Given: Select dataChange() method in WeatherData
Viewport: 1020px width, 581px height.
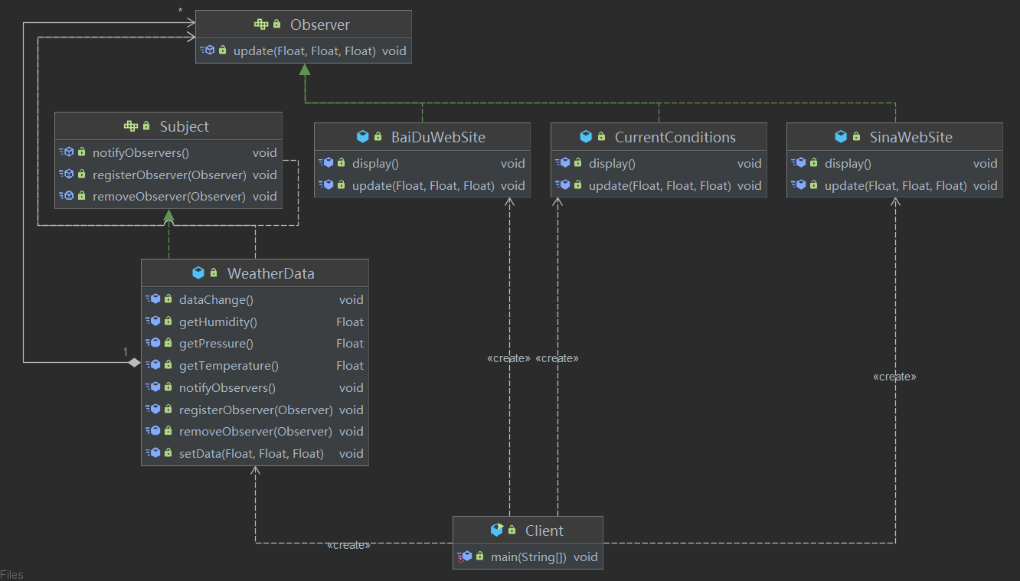Looking at the screenshot, I should [255, 300].
